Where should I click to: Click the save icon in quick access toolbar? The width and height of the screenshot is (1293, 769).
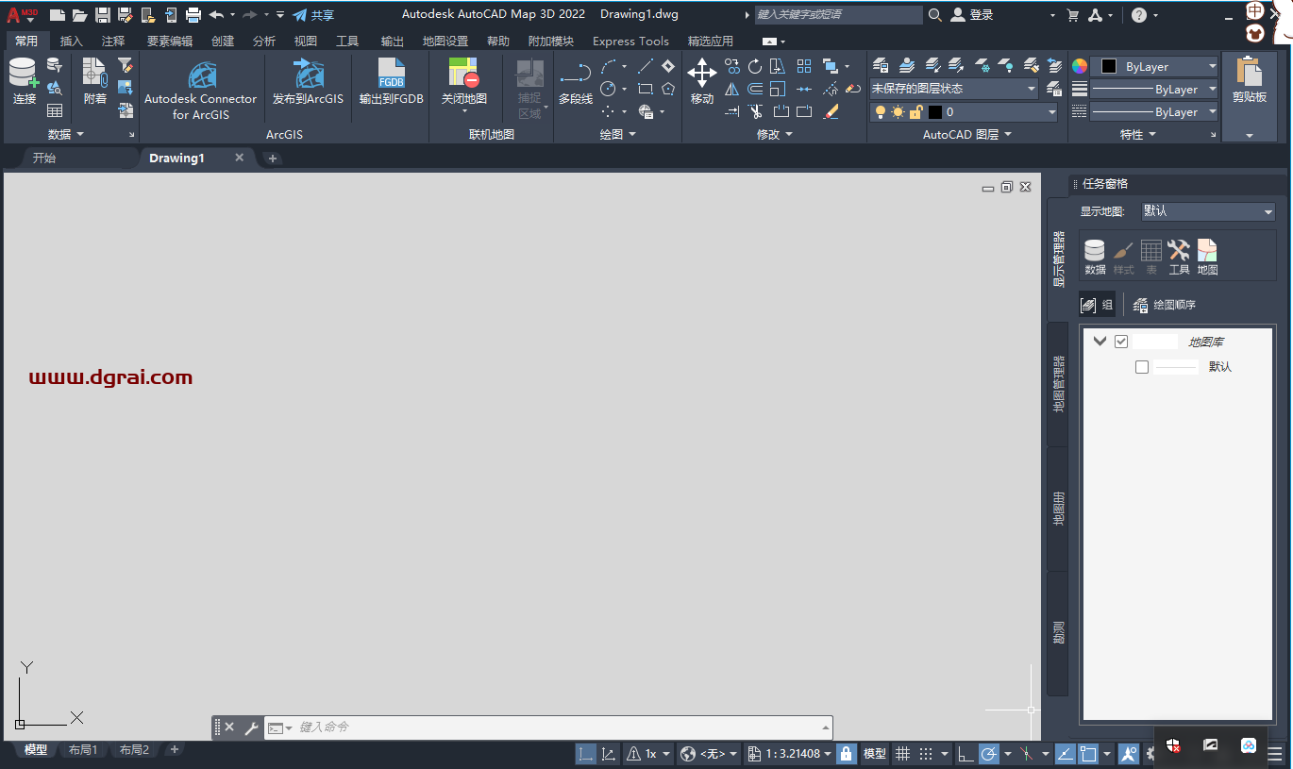click(103, 15)
